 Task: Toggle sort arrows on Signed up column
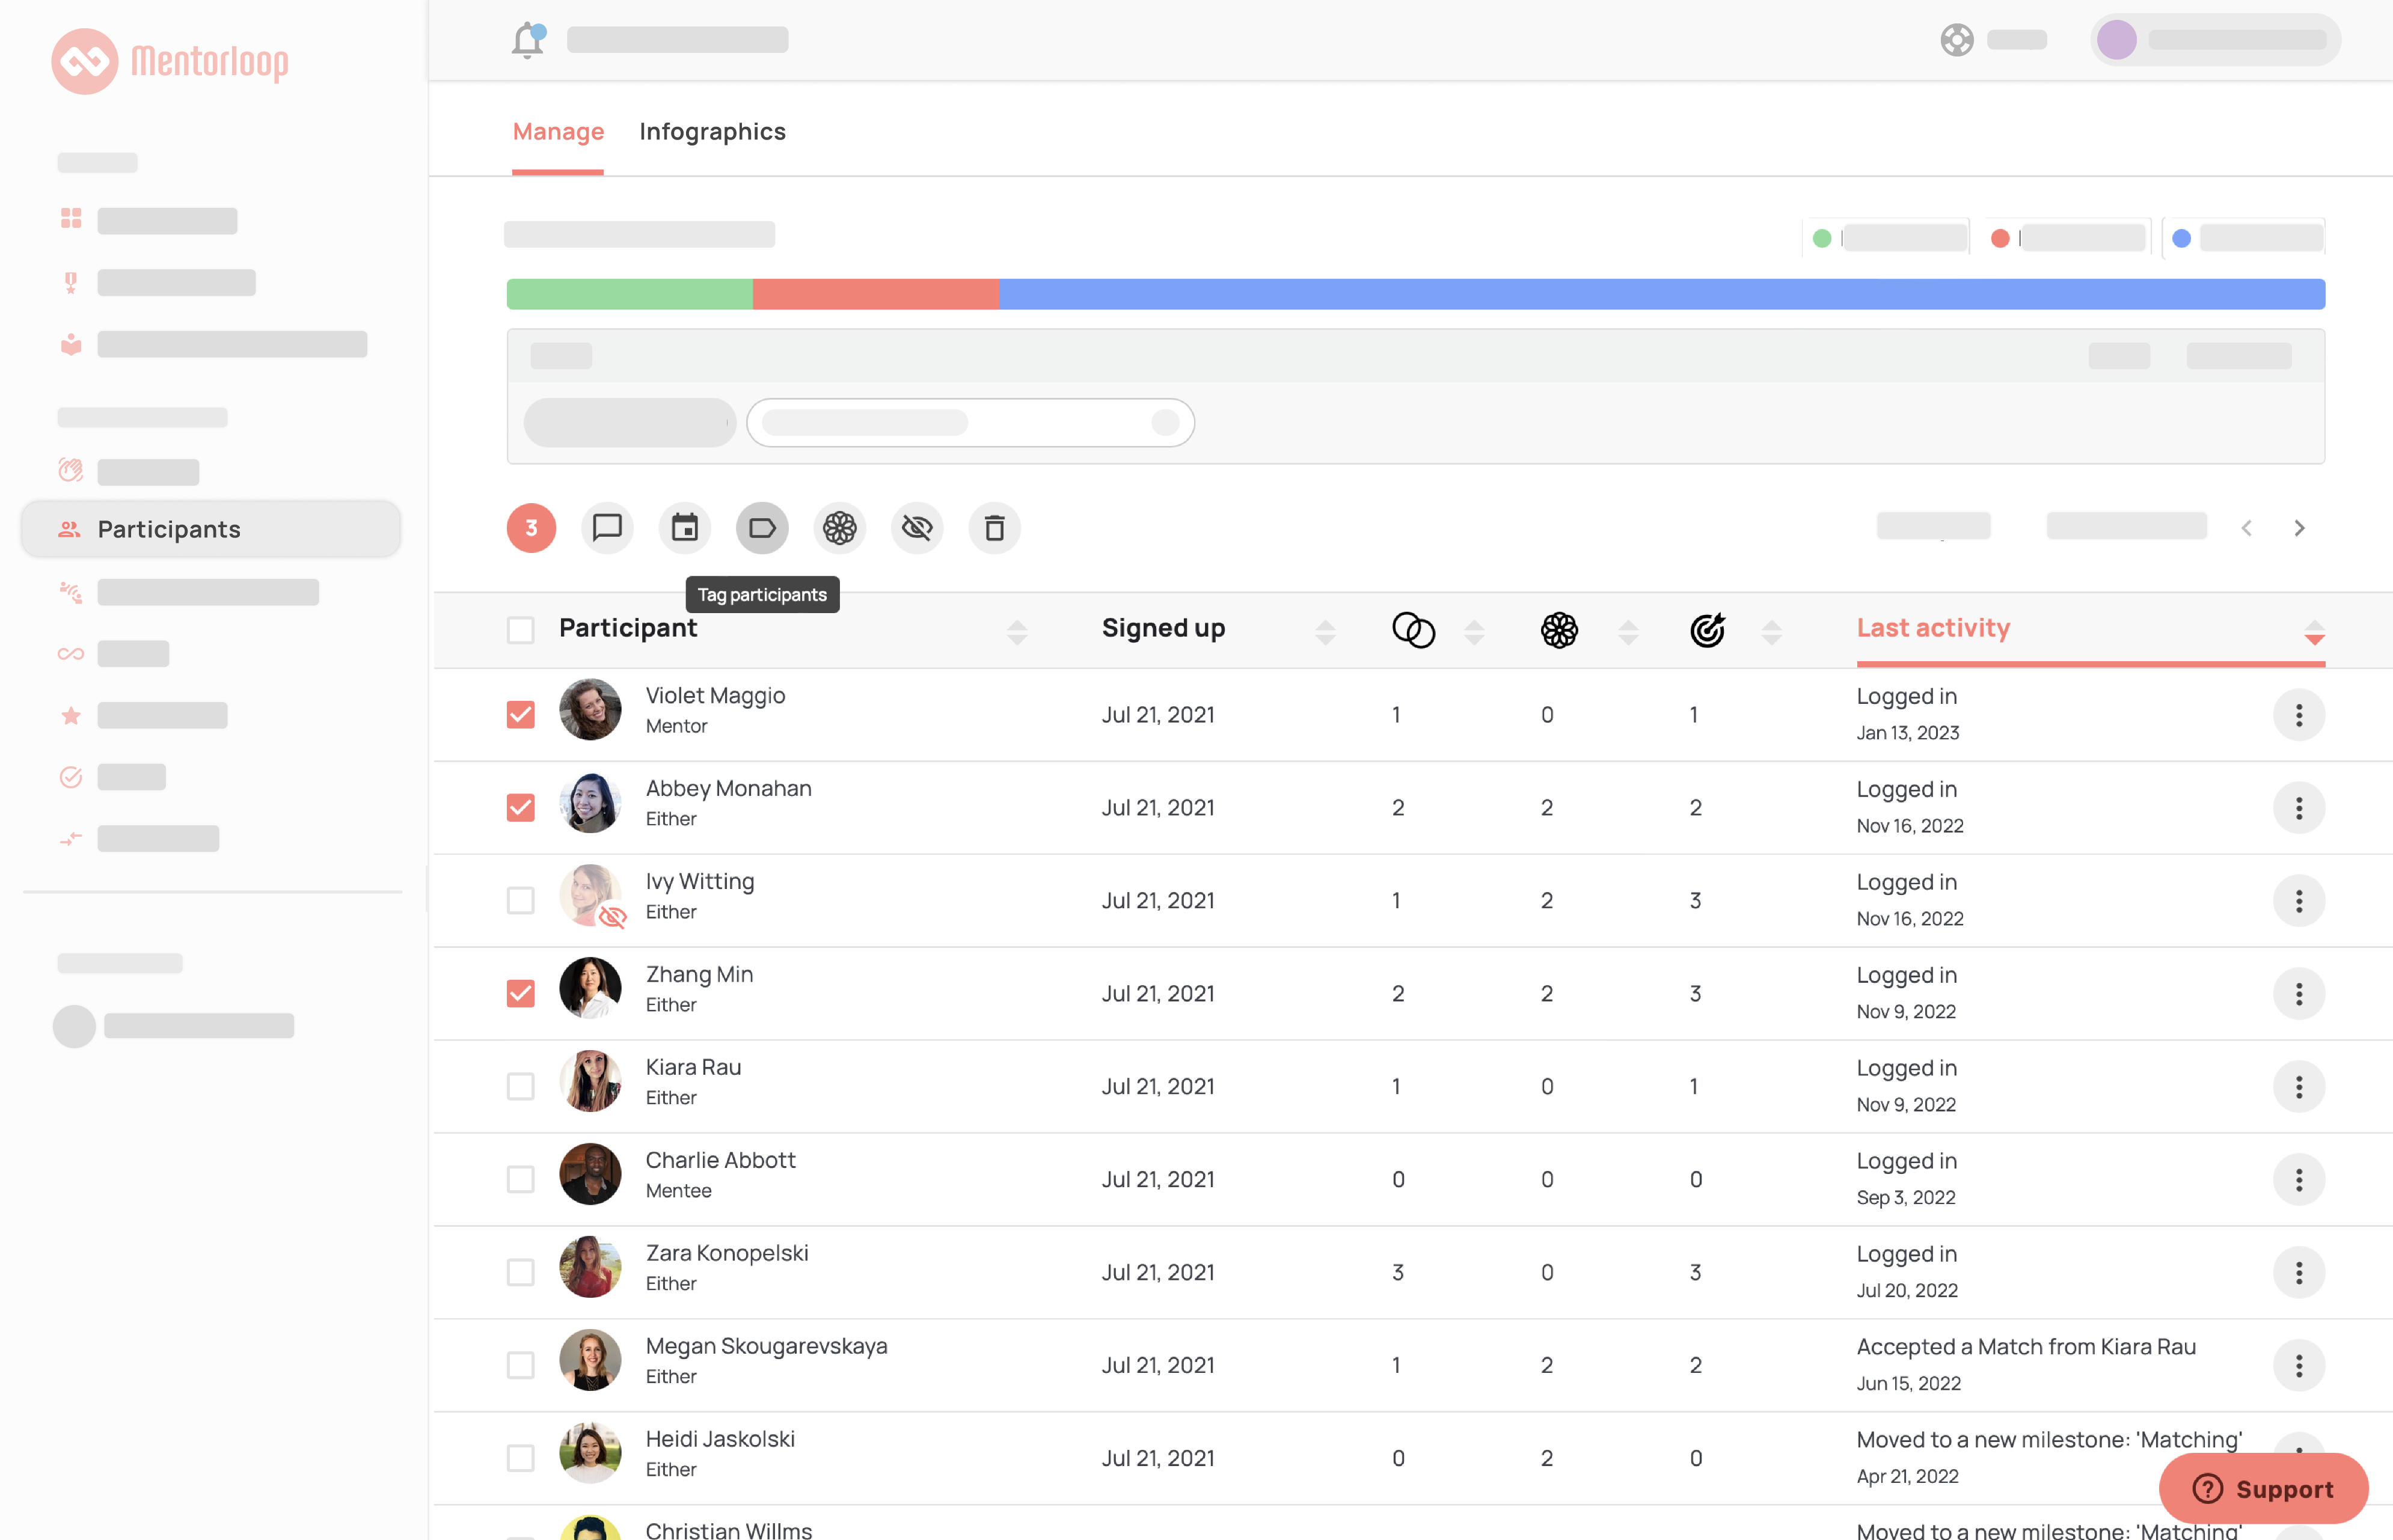click(x=1325, y=632)
